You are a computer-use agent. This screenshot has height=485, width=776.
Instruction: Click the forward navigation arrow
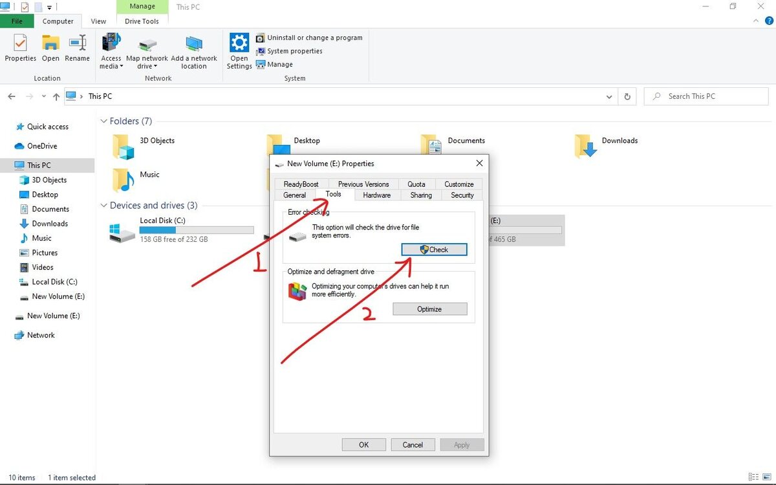29,96
